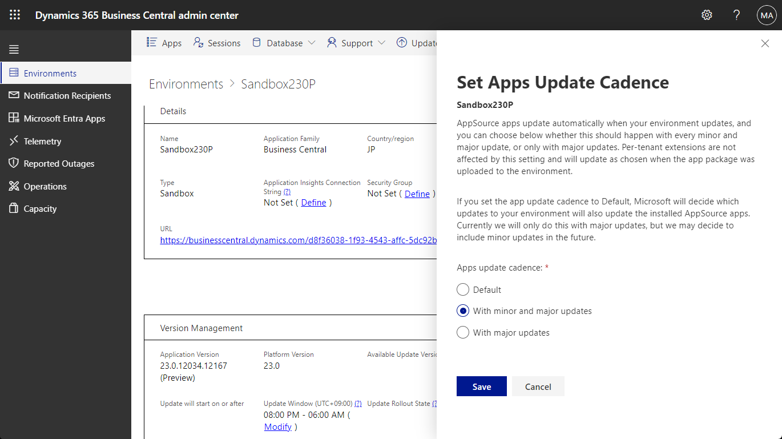View Reported Outages
The width and height of the screenshot is (782, 439).
(59, 163)
